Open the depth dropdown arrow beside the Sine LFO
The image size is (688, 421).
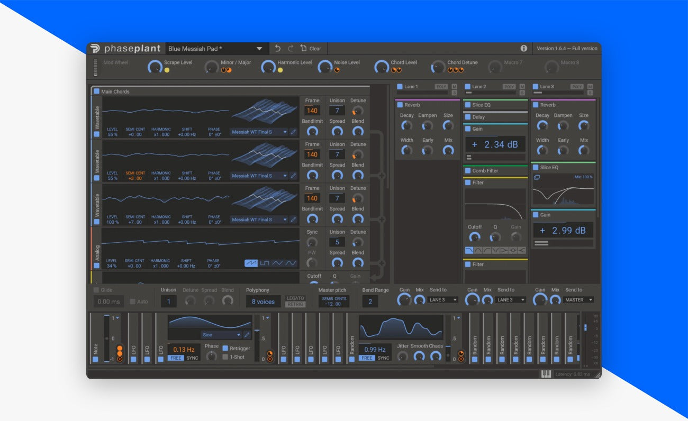coord(268,318)
